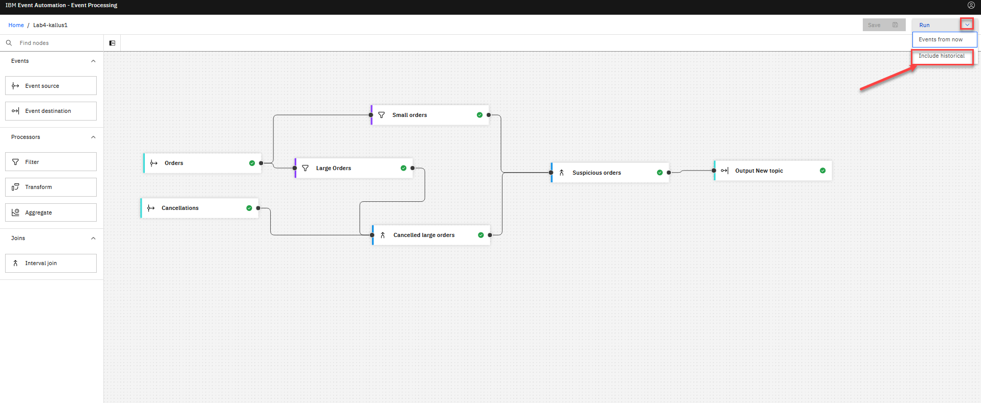Choose Include historical from Run menu

click(x=941, y=56)
